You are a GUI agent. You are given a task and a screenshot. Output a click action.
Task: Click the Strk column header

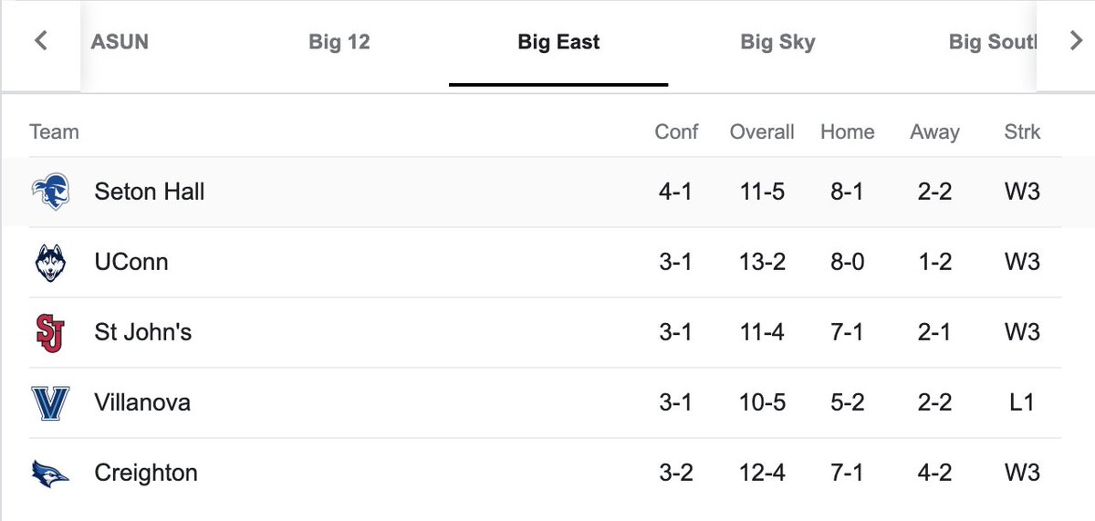pos(1022,132)
